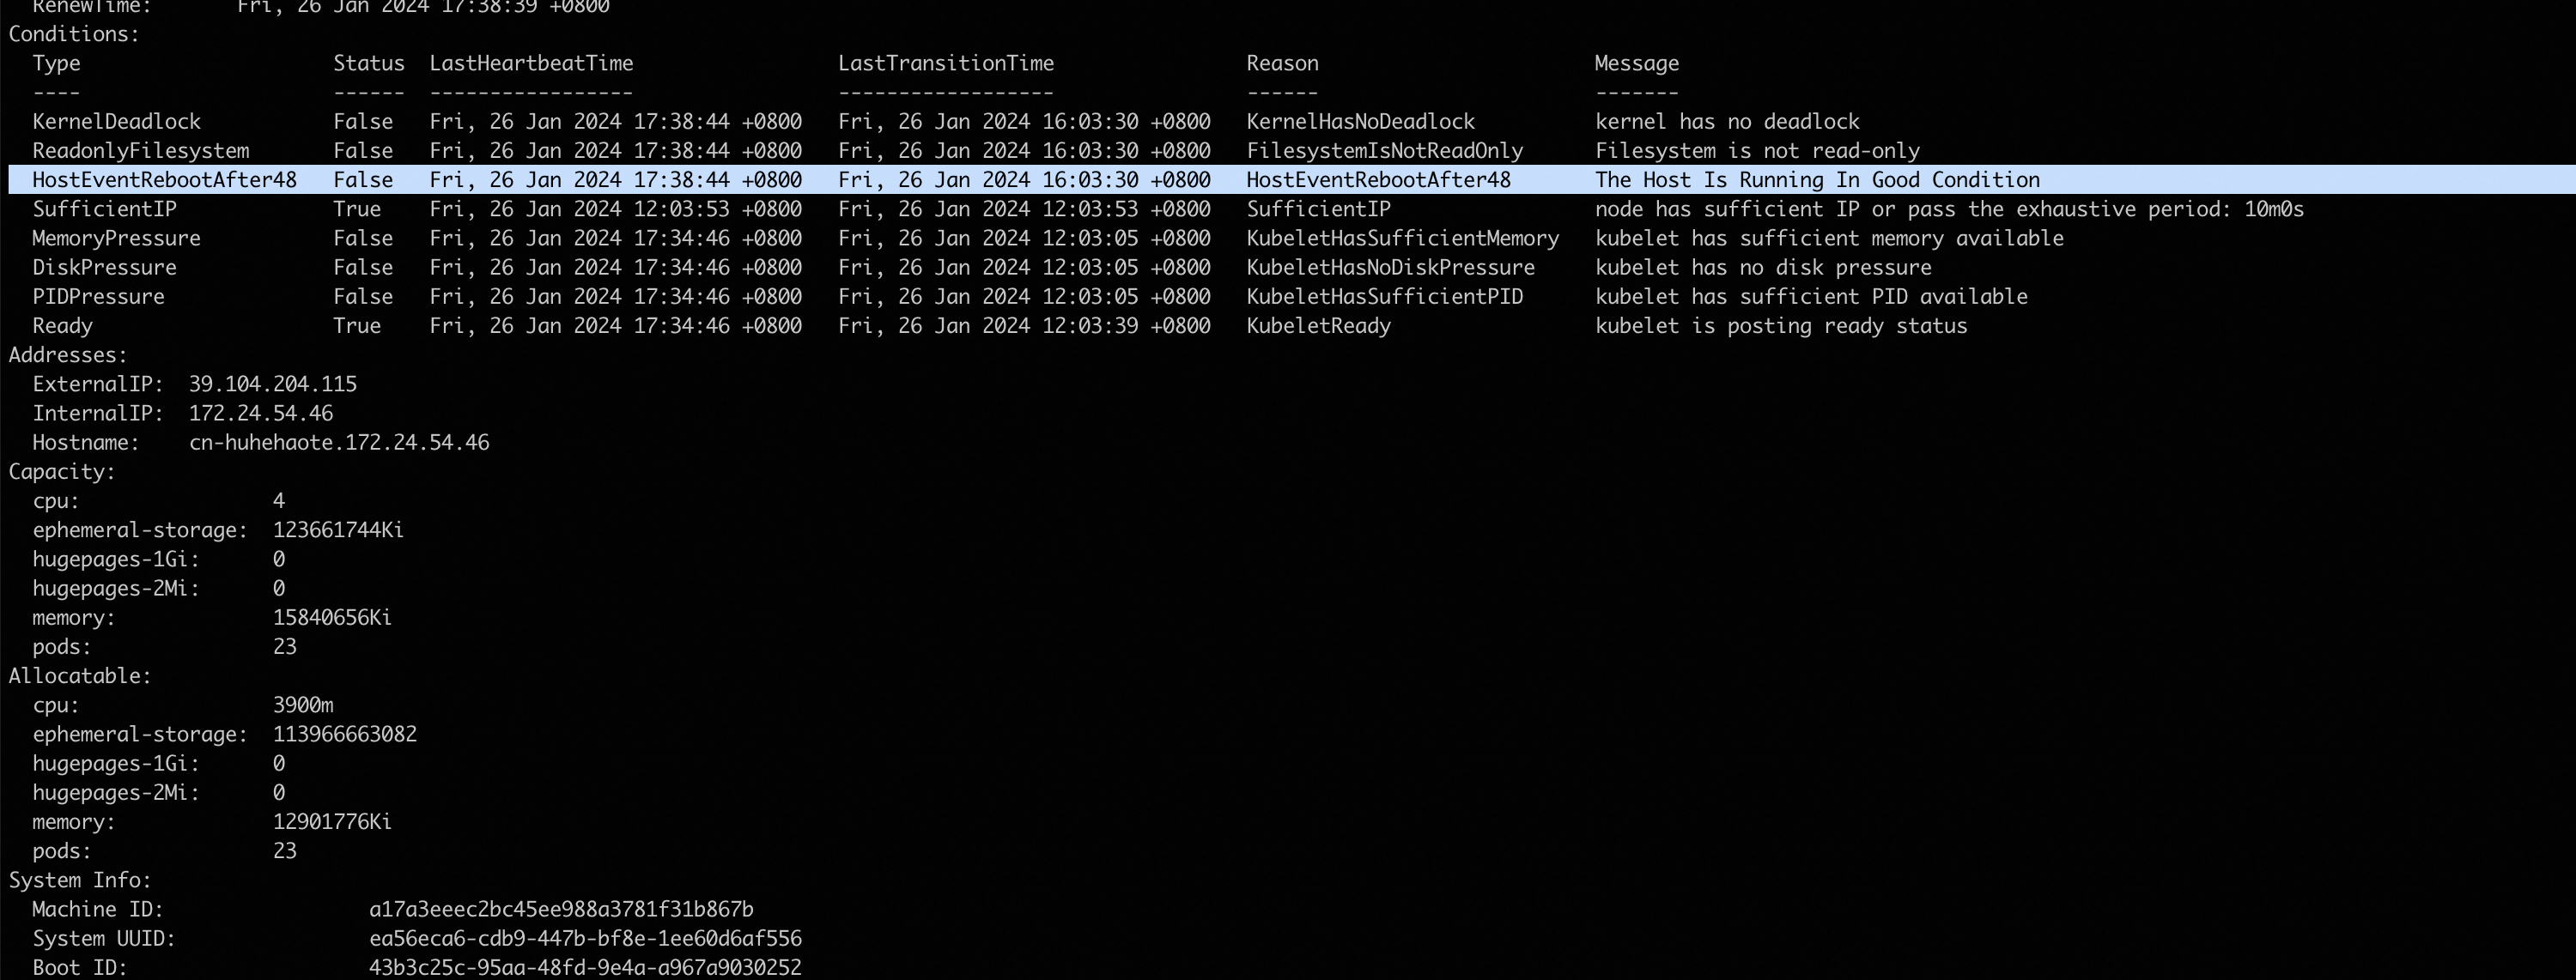
Task: Click the Capacity ephemeral-storage value 123661744Ki
Action: pyautogui.click(x=338, y=530)
